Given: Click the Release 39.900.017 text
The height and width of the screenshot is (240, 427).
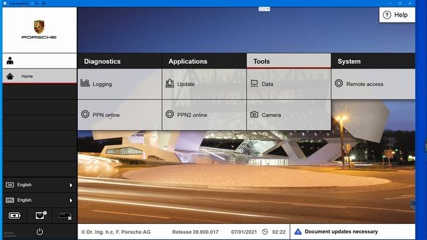Looking at the screenshot, I should (x=195, y=232).
